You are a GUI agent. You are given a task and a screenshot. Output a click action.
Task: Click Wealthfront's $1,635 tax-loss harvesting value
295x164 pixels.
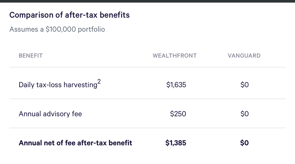(x=176, y=85)
